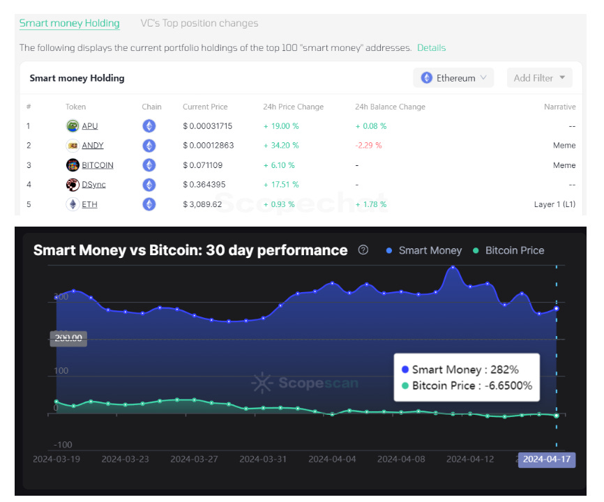The width and height of the screenshot is (604, 502).
Task: Click Ethereum chain icon in BITCOIN row
Action: 149,165
